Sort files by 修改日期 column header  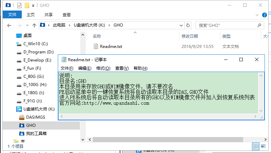(190, 36)
